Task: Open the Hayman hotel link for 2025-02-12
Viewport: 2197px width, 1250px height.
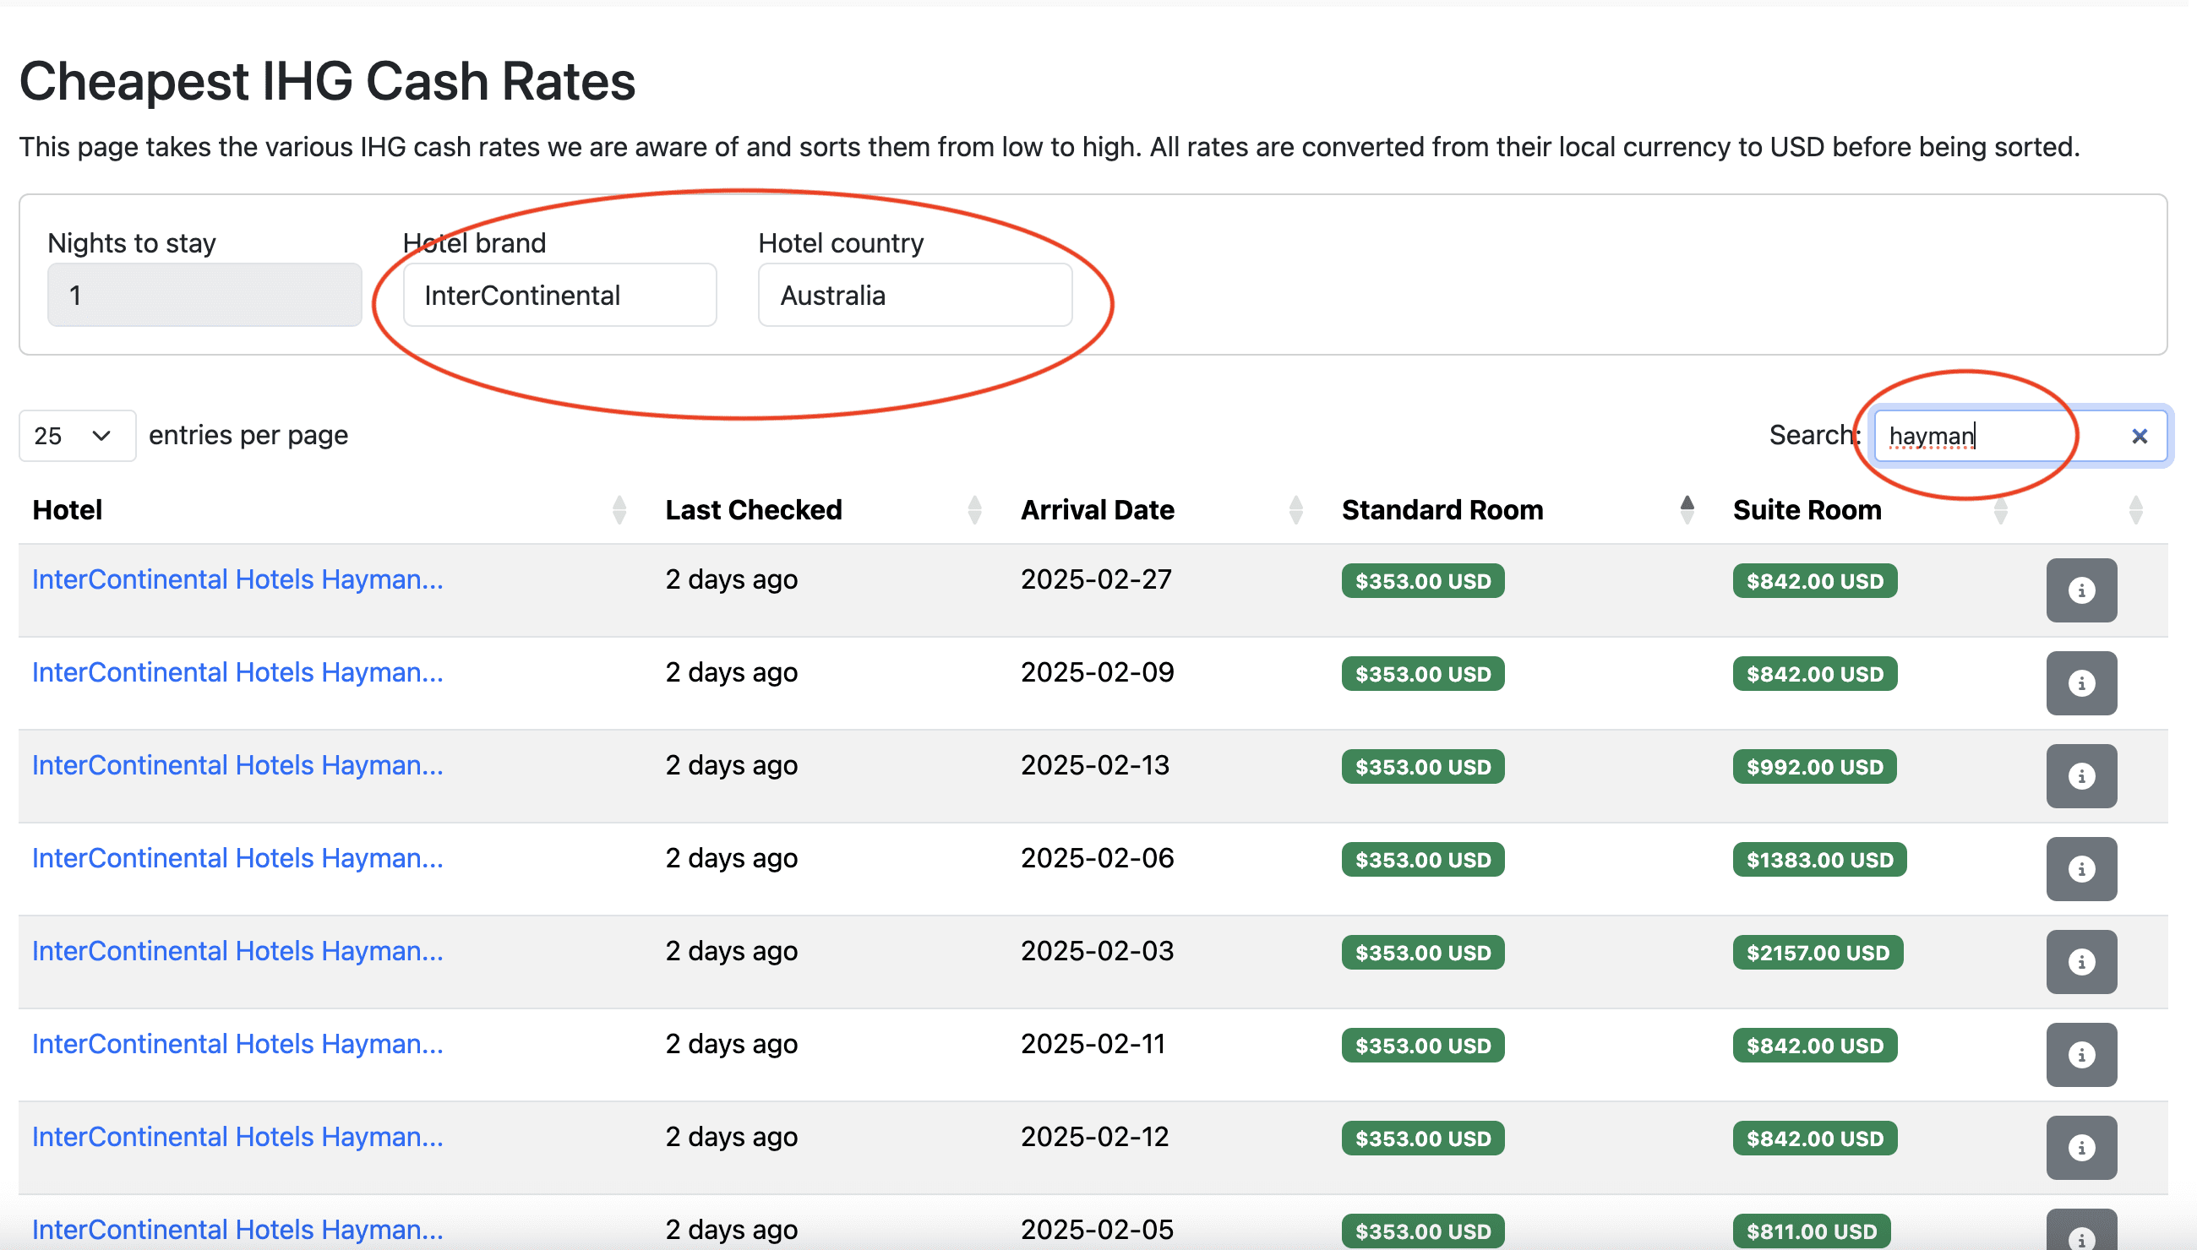Action: pos(238,1137)
